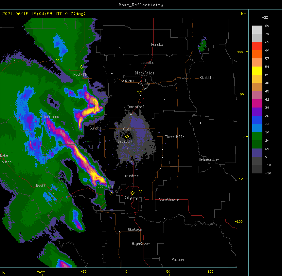Click the Base_Reflectivity title text
Image resolution: width=282 pixels, height=276 pixels.
pyautogui.click(x=141, y=5)
